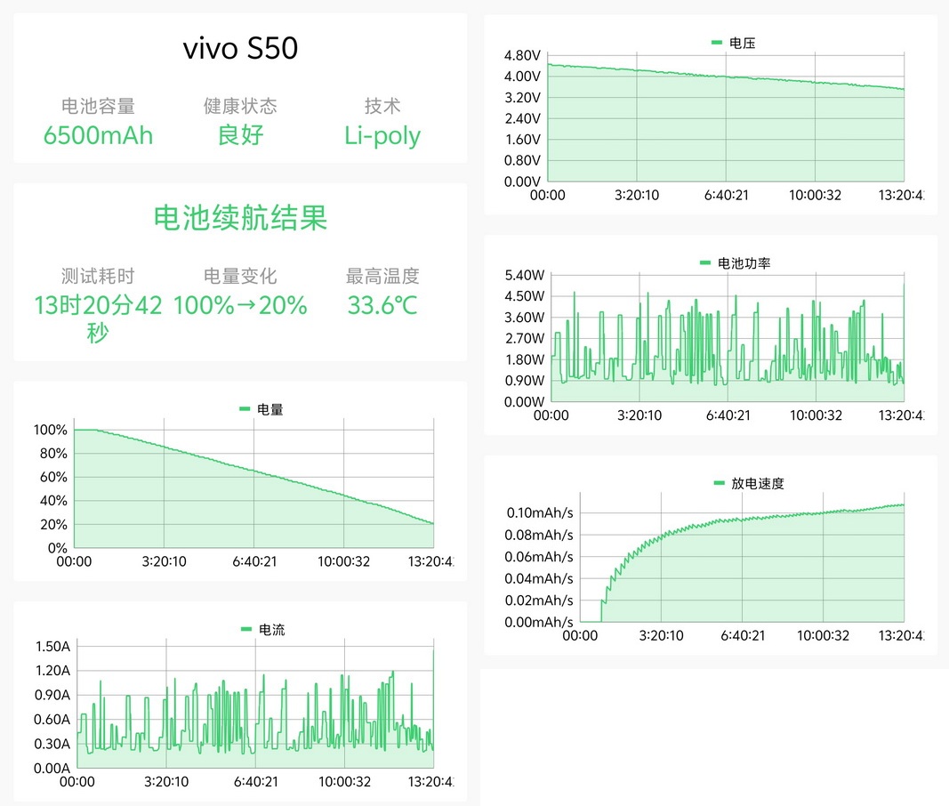949x806 pixels.
Task: Click the 3:20:10 marker on 电流 chart
Action: click(x=166, y=782)
